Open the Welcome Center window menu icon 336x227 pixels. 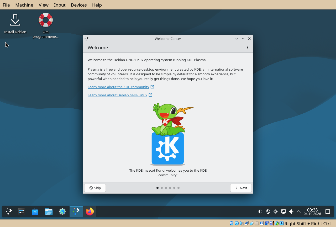click(x=87, y=39)
